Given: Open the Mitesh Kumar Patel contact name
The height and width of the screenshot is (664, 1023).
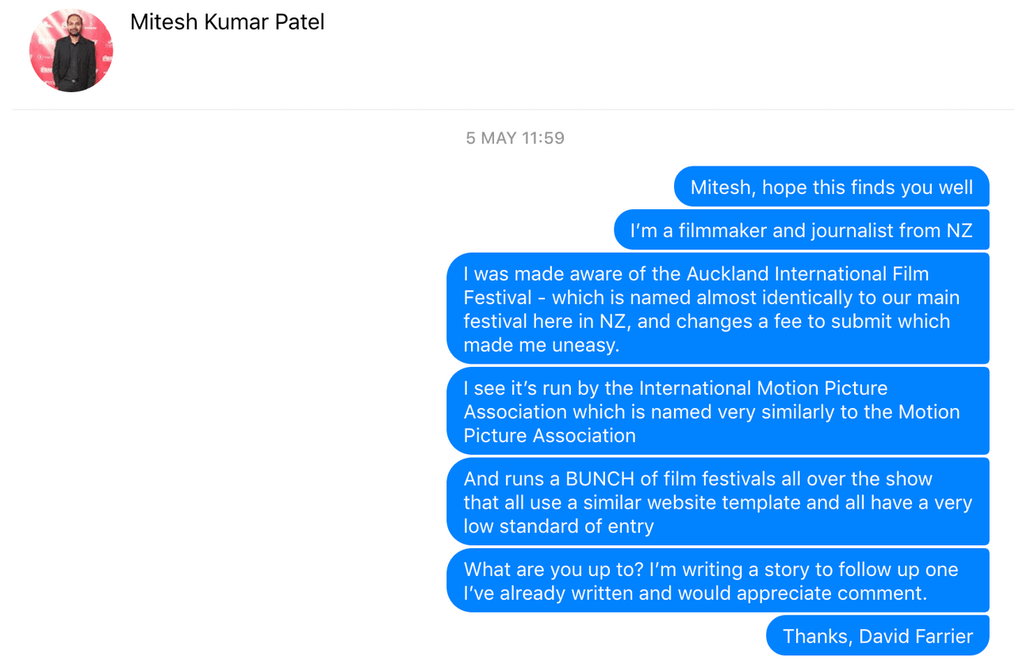Looking at the screenshot, I should click(x=227, y=22).
